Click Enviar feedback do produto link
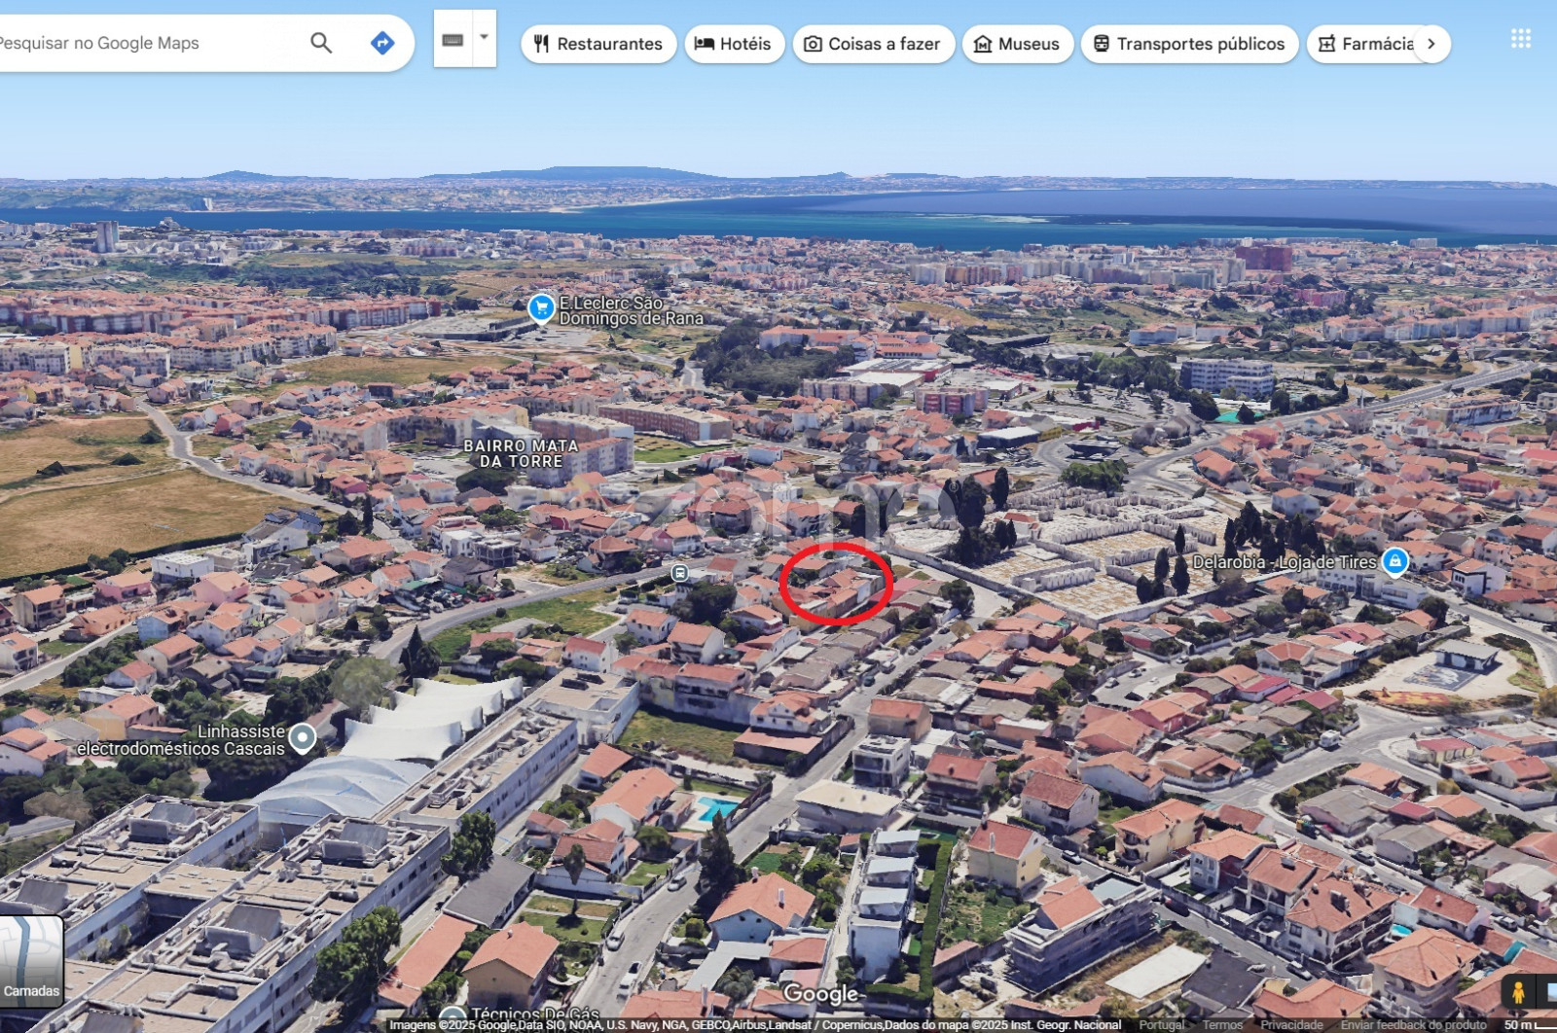 click(x=1412, y=1025)
